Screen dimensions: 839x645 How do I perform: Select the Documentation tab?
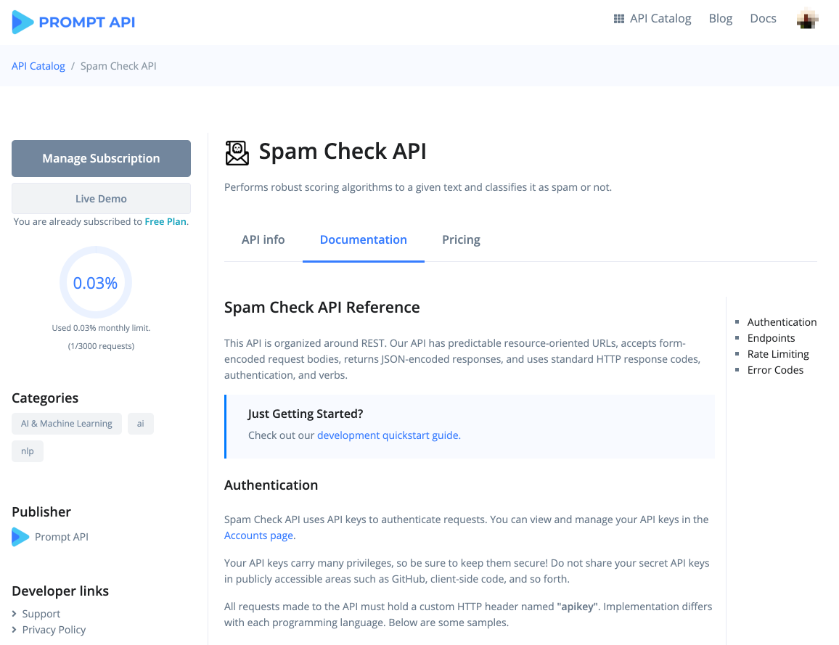pos(364,239)
